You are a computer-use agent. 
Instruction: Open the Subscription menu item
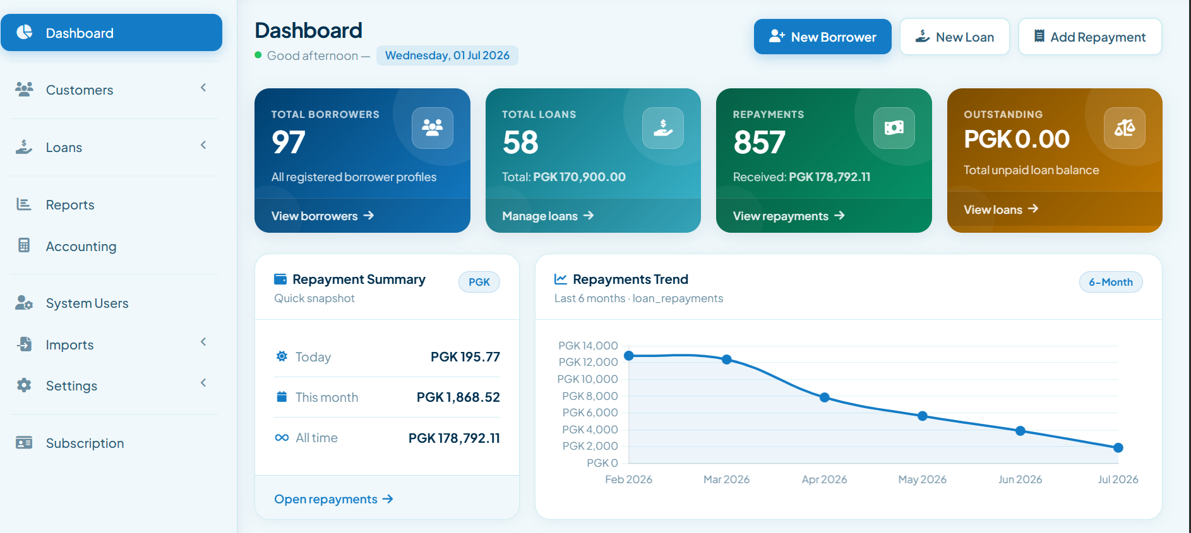pyautogui.click(x=111, y=443)
